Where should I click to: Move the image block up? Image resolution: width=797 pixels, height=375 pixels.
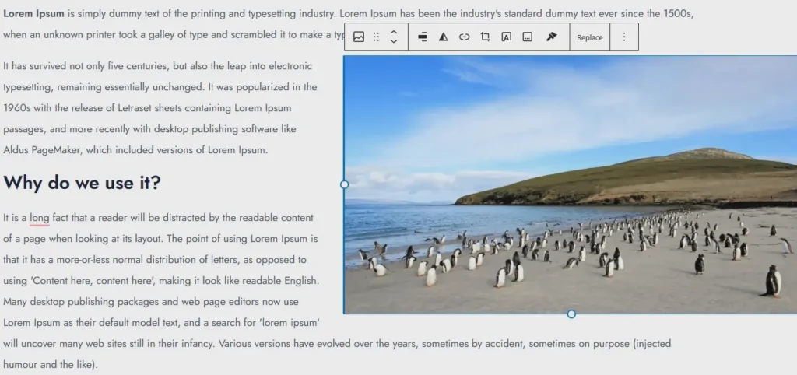394,33
